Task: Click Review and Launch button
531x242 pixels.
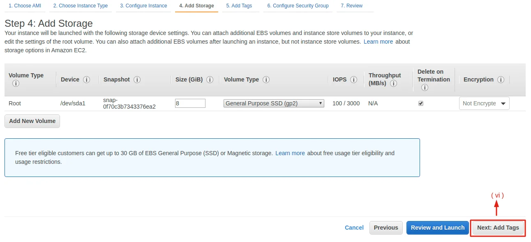Action: (437, 228)
